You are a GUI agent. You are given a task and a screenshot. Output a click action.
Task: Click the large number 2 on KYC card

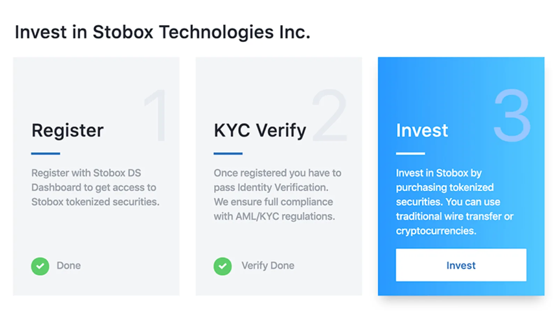[329, 115]
